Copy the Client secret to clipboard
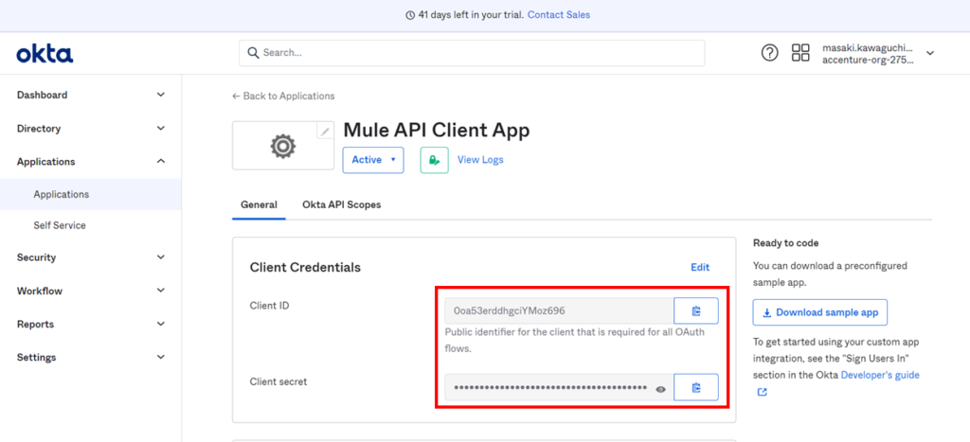This screenshot has width=970, height=442. click(695, 387)
